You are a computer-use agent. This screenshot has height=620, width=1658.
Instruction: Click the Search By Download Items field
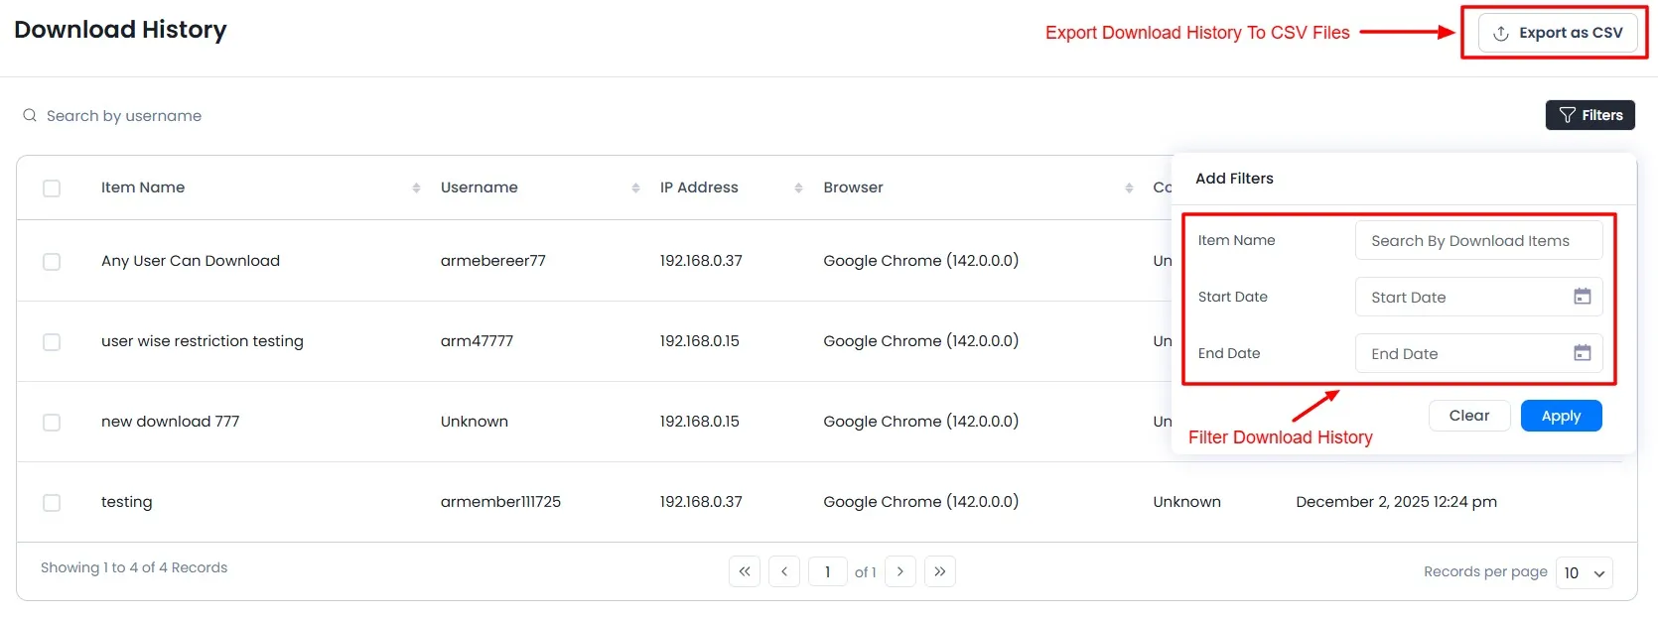click(1477, 240)
